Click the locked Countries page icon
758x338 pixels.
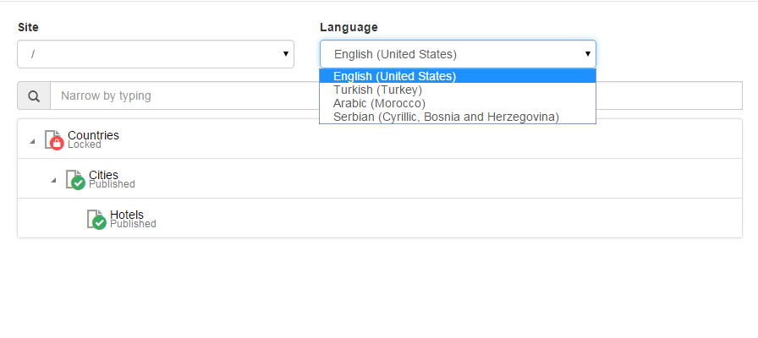pyautogui.click(x=54, y=139)
